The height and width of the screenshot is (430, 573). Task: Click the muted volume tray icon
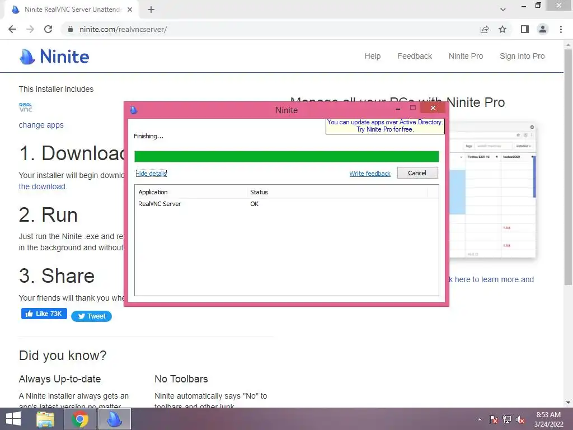(520, 419)
